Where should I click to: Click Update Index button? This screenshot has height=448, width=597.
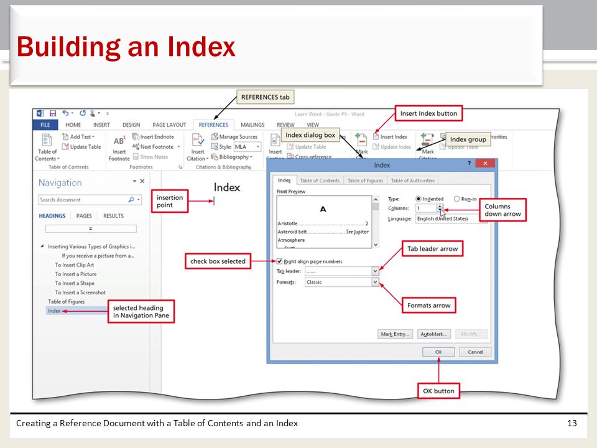point(392,147)
